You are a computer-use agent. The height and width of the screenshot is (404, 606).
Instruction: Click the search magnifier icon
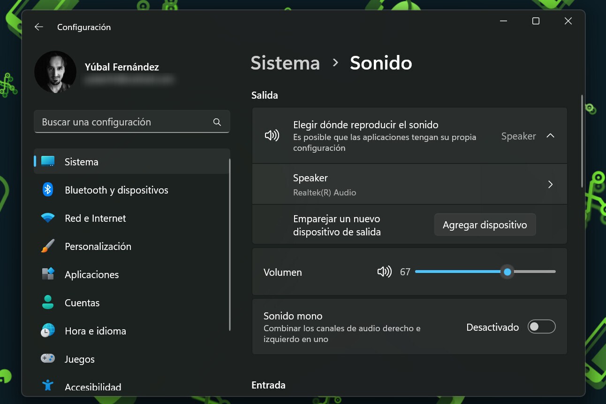click(217, 122)
